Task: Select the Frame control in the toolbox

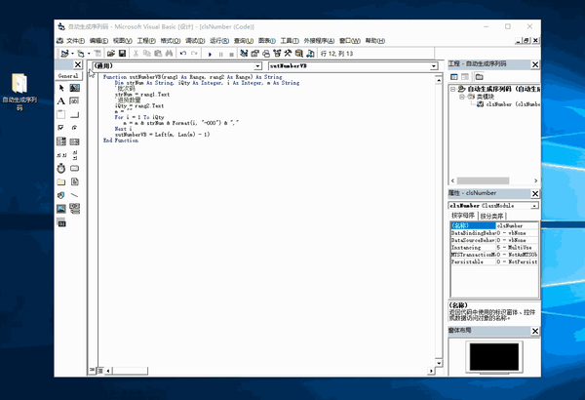Action: pyautogui.click(x=61, y=115)
